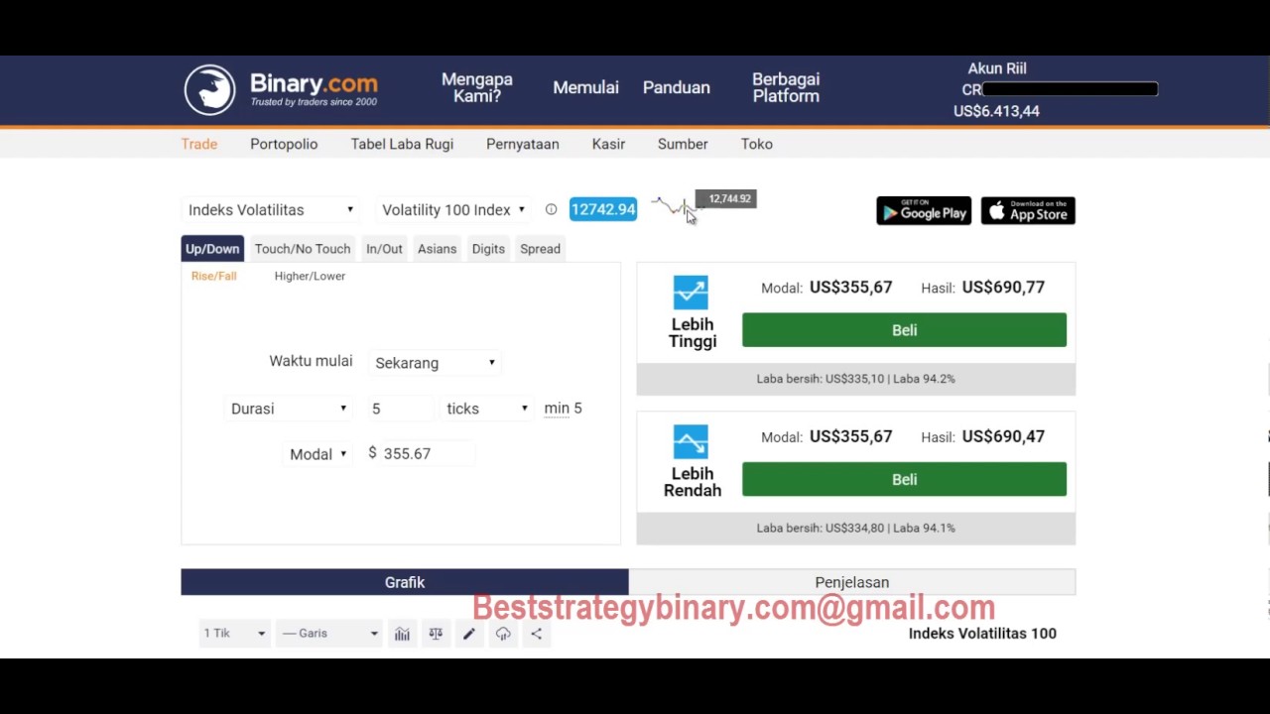The height and width of the screenshot is (714, 1270).
Task: Click the min 5 duration hint
Action: click(563, 409)
